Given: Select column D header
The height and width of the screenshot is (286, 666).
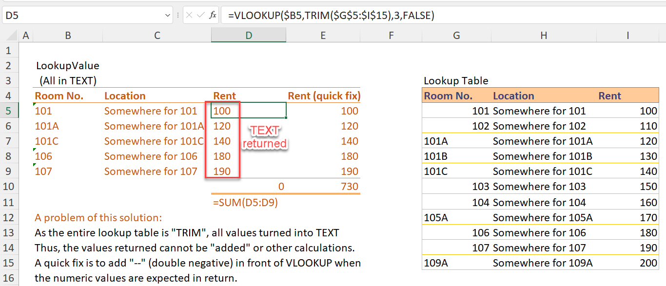Looking at the screenshot, I should (248, 35).
